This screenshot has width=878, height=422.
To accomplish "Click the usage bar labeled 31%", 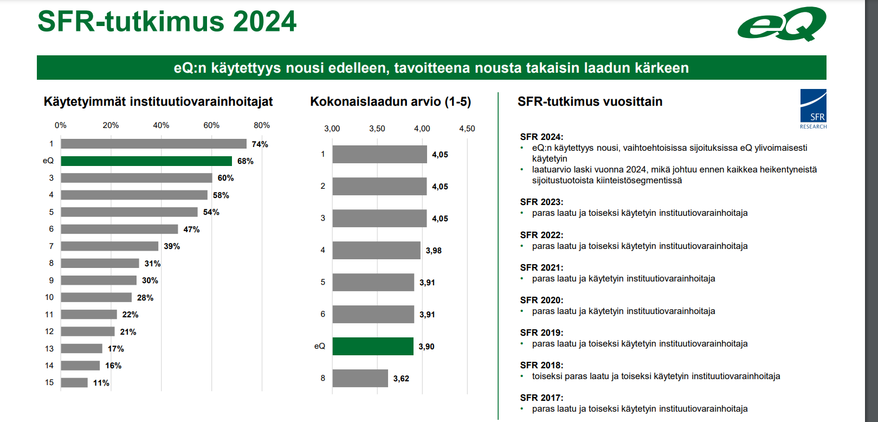I will (100, 263).
